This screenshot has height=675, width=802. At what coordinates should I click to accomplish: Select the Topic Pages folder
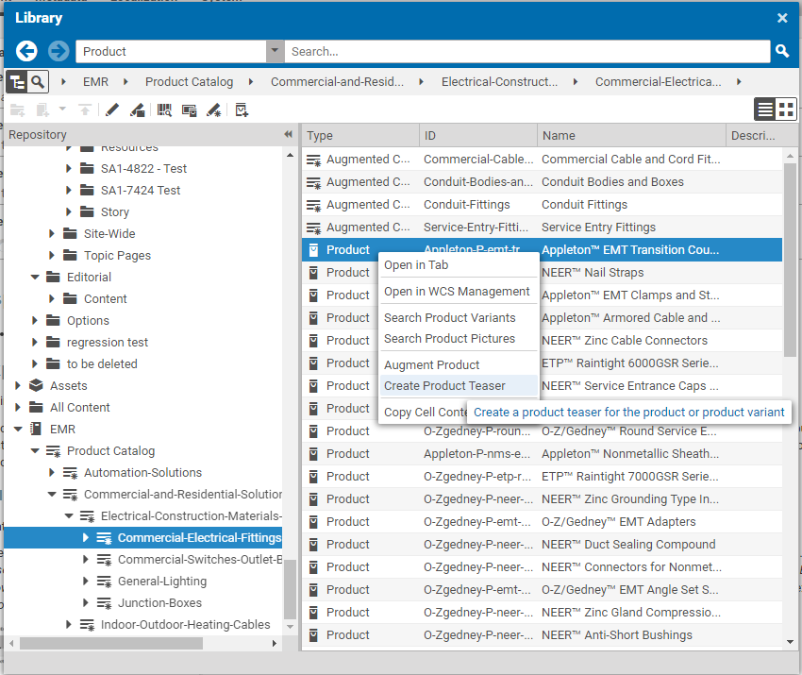click(117, 255)
